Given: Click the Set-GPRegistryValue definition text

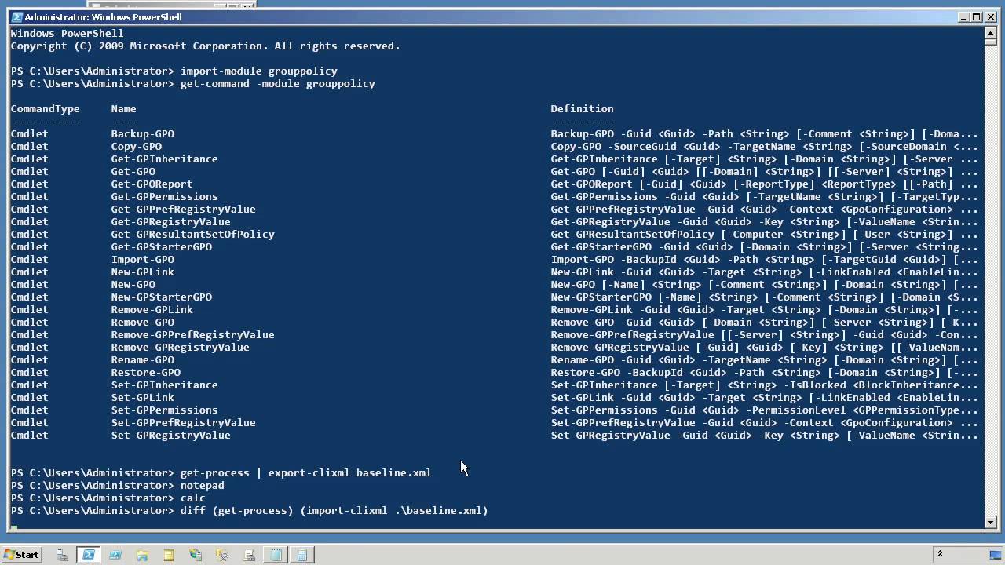Looking at the screenshot, I should [764, 435].
